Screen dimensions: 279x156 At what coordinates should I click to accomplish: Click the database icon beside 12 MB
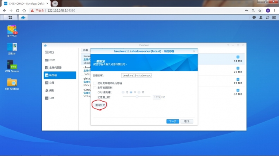tap(238, 79)
